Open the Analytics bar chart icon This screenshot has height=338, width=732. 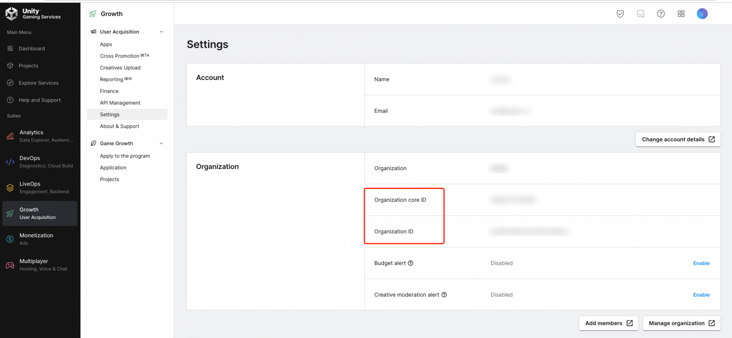pos(10,136)
